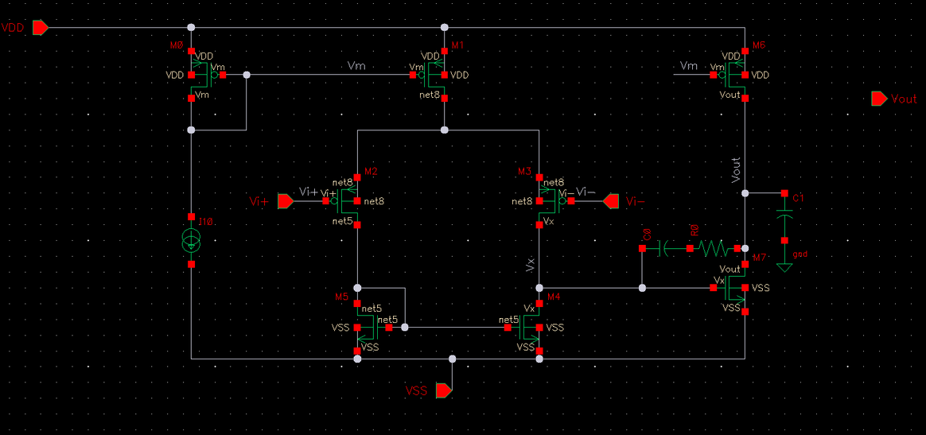Click the R0 instance name label
Viewport: 926px width, 435px height.
(x=694, y=231)
